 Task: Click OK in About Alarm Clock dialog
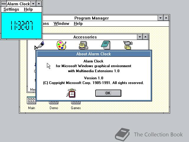(x=108, y=93)
